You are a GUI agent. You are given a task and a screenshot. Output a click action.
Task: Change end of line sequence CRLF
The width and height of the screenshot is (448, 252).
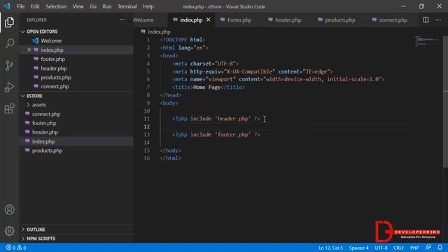398,248
